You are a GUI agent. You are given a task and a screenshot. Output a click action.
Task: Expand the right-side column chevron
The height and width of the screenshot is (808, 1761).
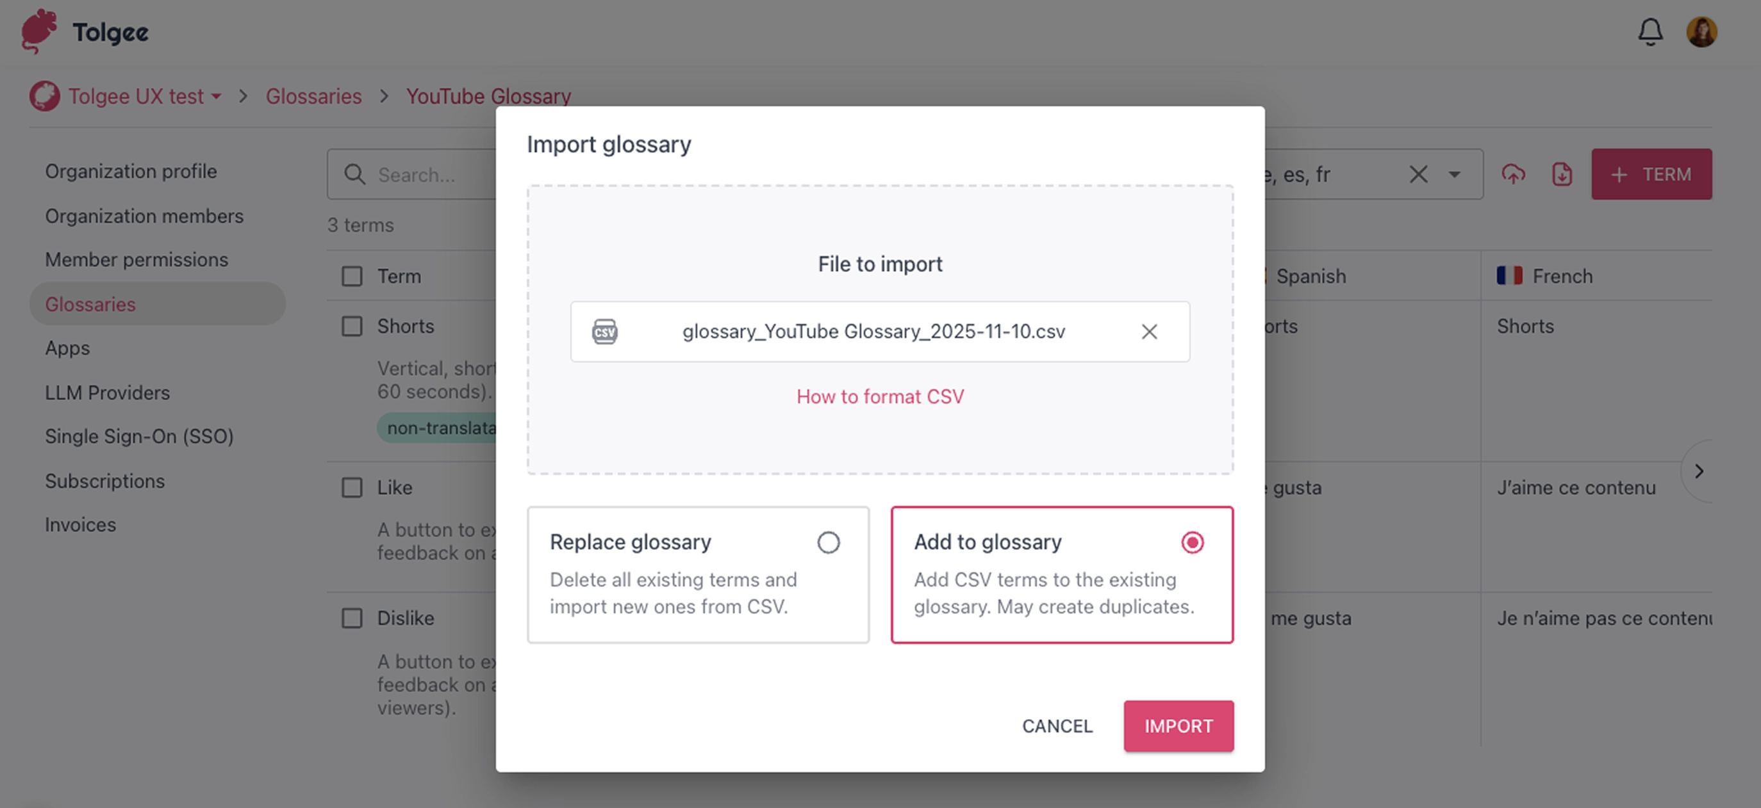pos(1699,471)
